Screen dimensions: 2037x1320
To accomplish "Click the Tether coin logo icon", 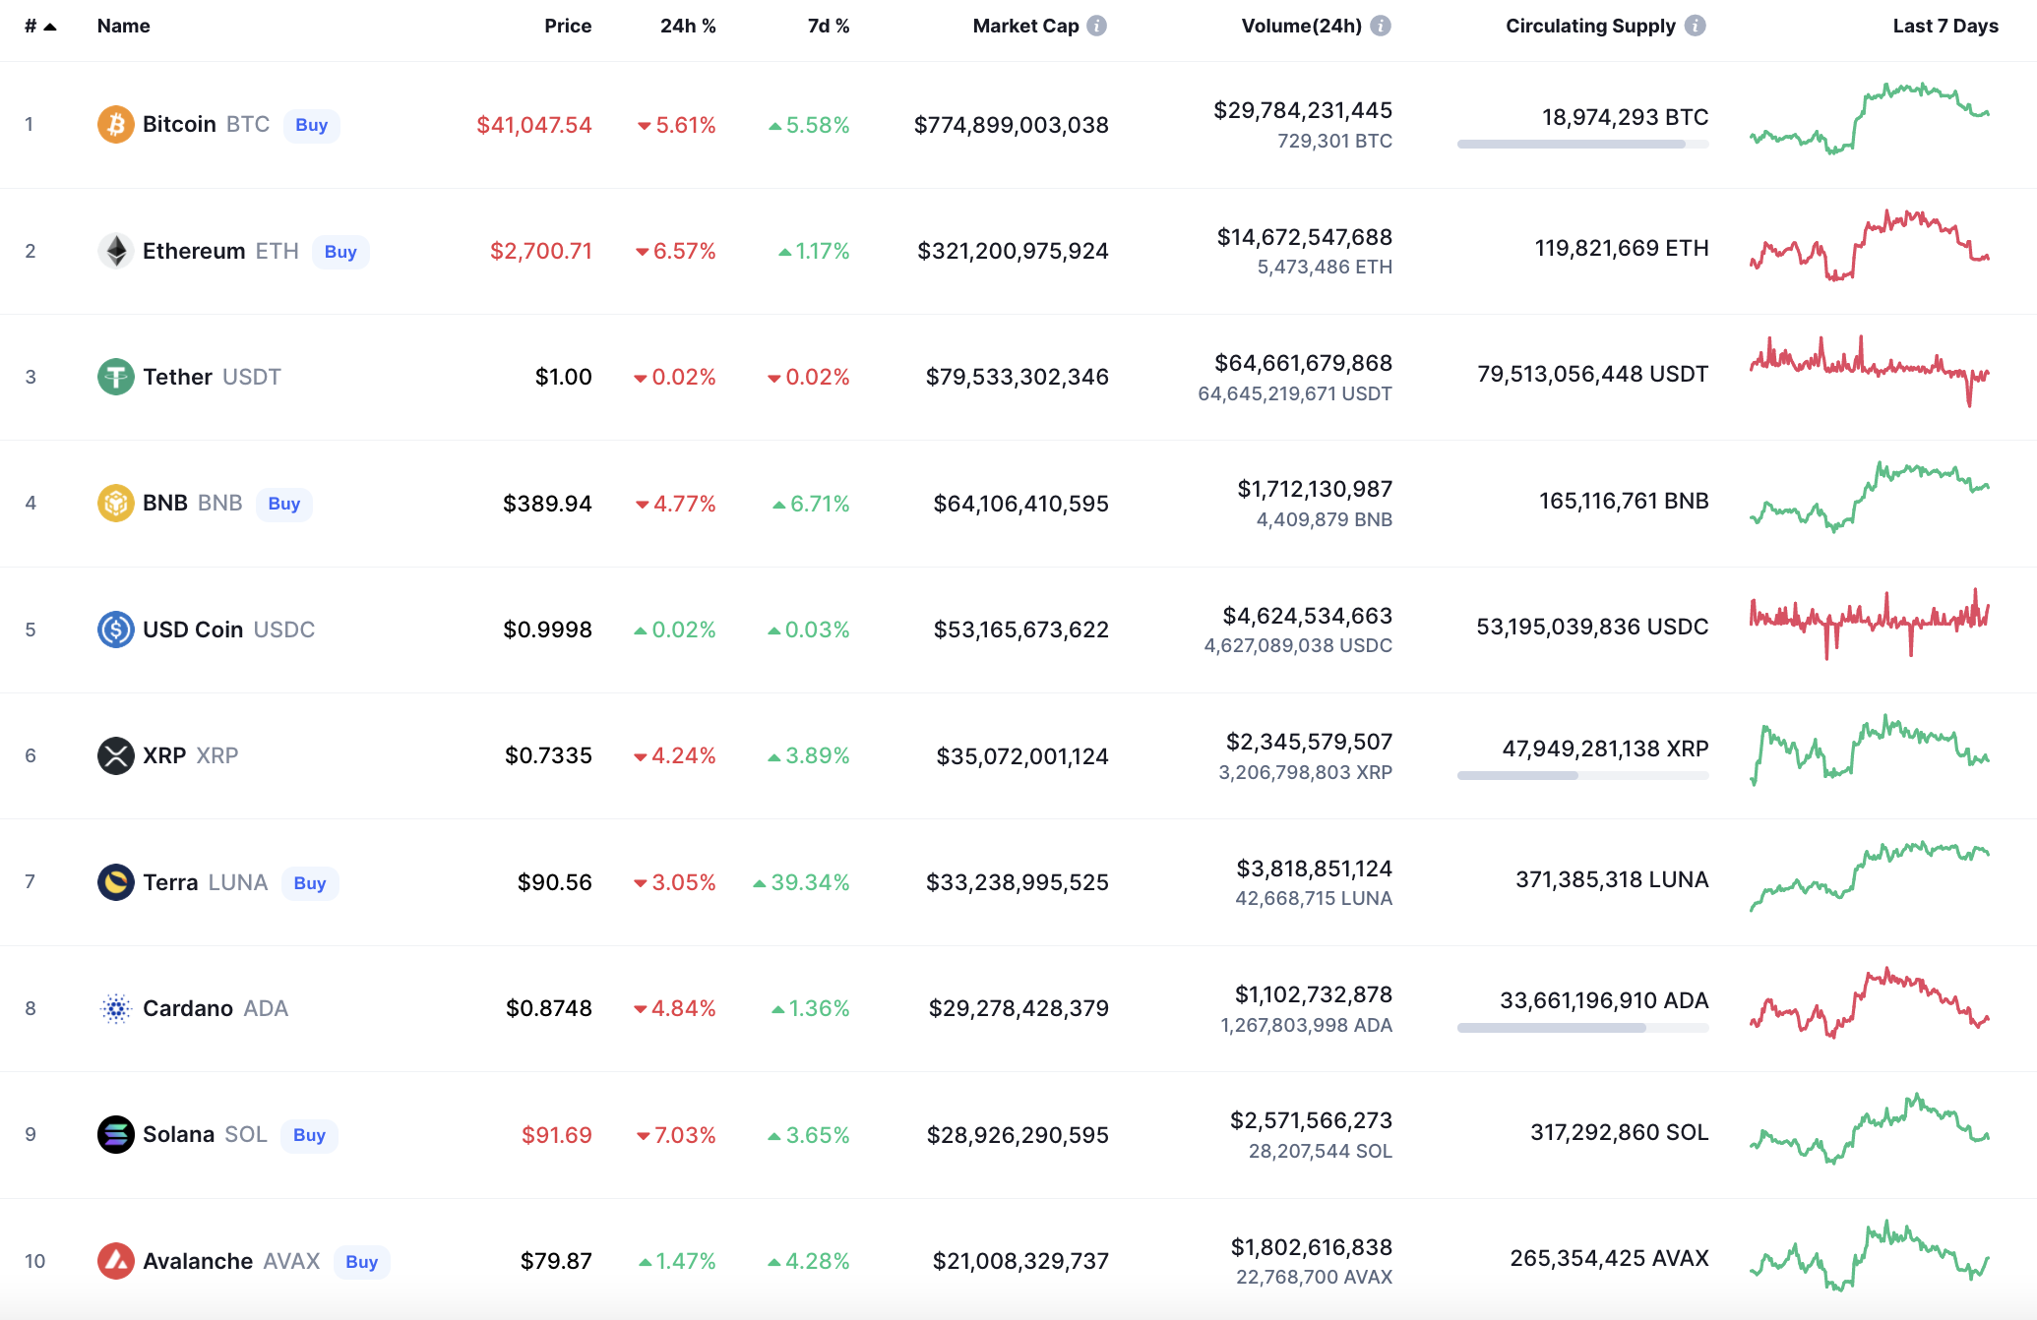I will [x=115, y=377].
